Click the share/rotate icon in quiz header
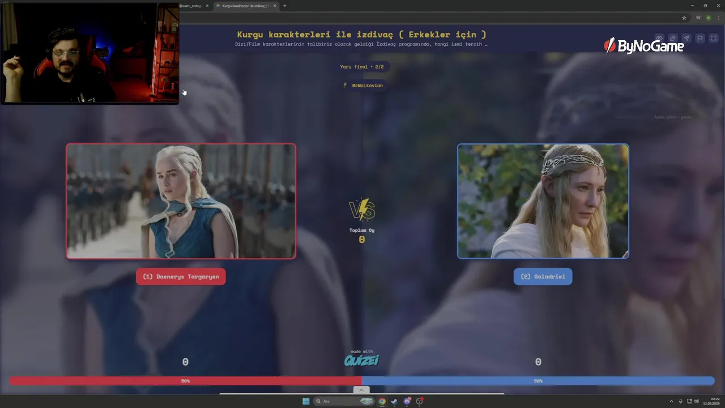 672,39
